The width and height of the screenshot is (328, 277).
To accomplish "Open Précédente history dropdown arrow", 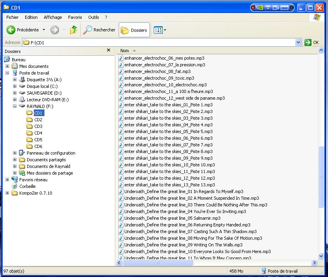I will [x=44, y=30].
